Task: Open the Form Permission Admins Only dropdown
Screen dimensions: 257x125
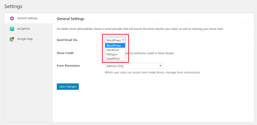Action: [134, 66]
